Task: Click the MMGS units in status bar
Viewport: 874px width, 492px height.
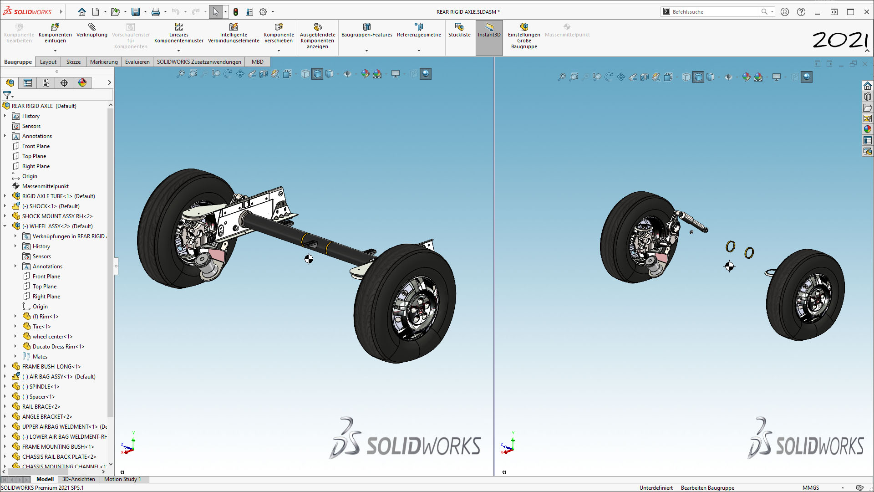Action: [x=810, y=487]
